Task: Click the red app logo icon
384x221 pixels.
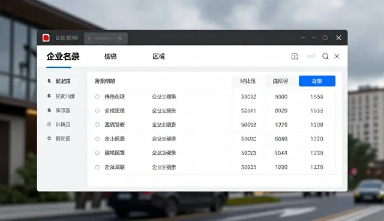Action: pos(46,38)
